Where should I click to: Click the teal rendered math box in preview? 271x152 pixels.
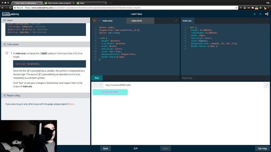pyautogui.click(x=110, y=92)
